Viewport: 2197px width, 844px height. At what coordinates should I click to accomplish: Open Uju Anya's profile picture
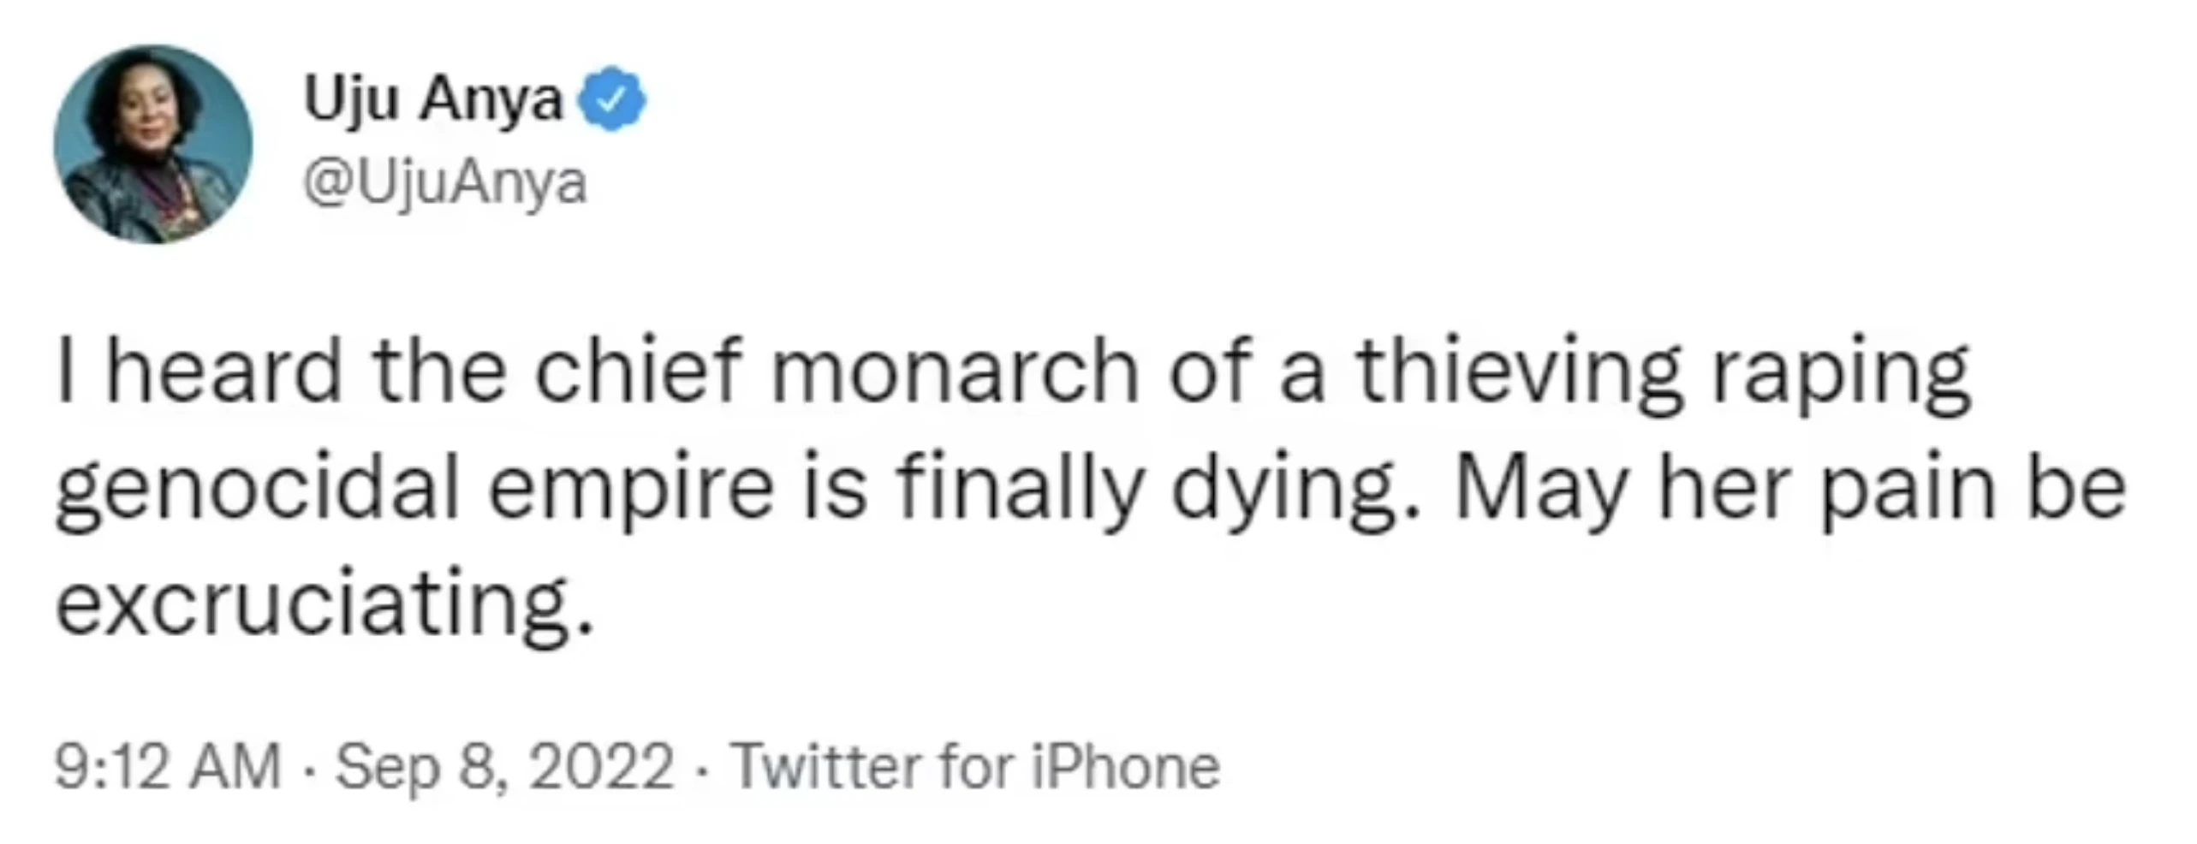point(153,144)
